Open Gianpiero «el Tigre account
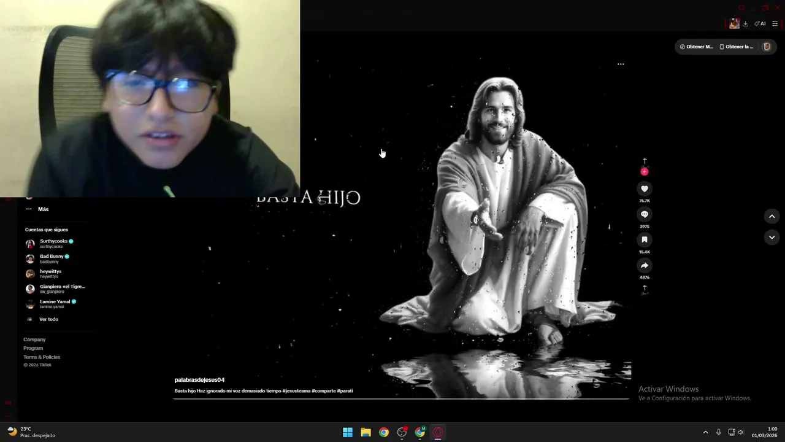 pyautogui.click(x=55, y=289)
